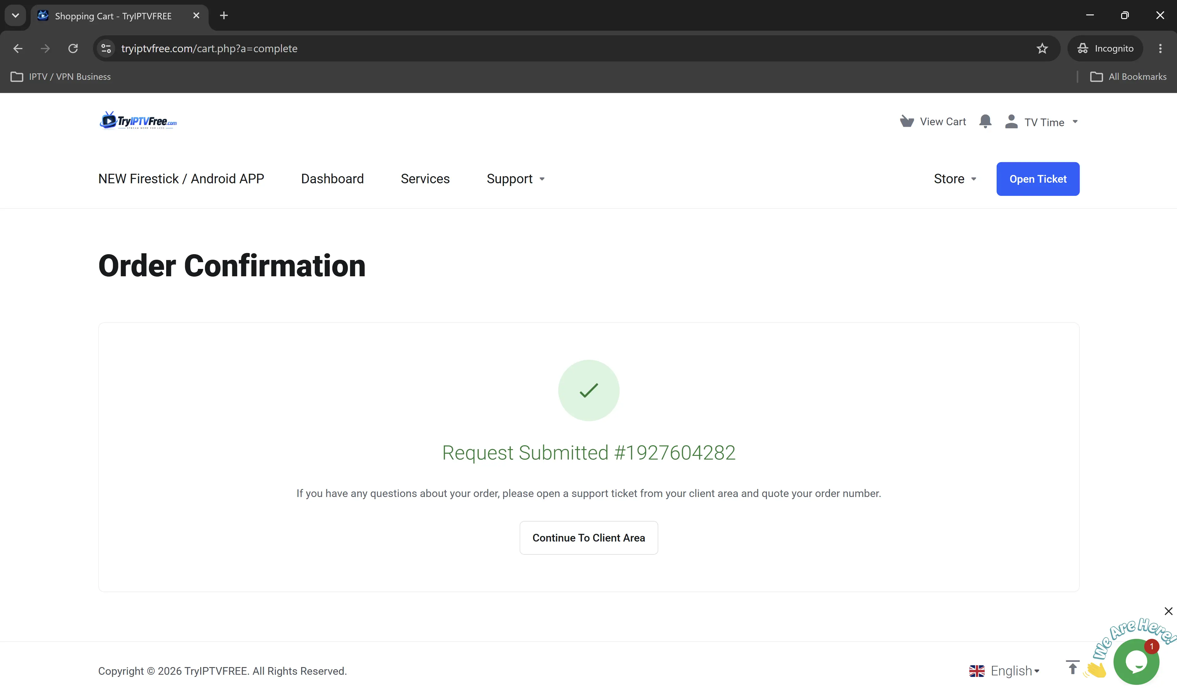Viewport: 1177px width, 699px height.
Task: Click the Order Confirmation heading
Action: 232,266
